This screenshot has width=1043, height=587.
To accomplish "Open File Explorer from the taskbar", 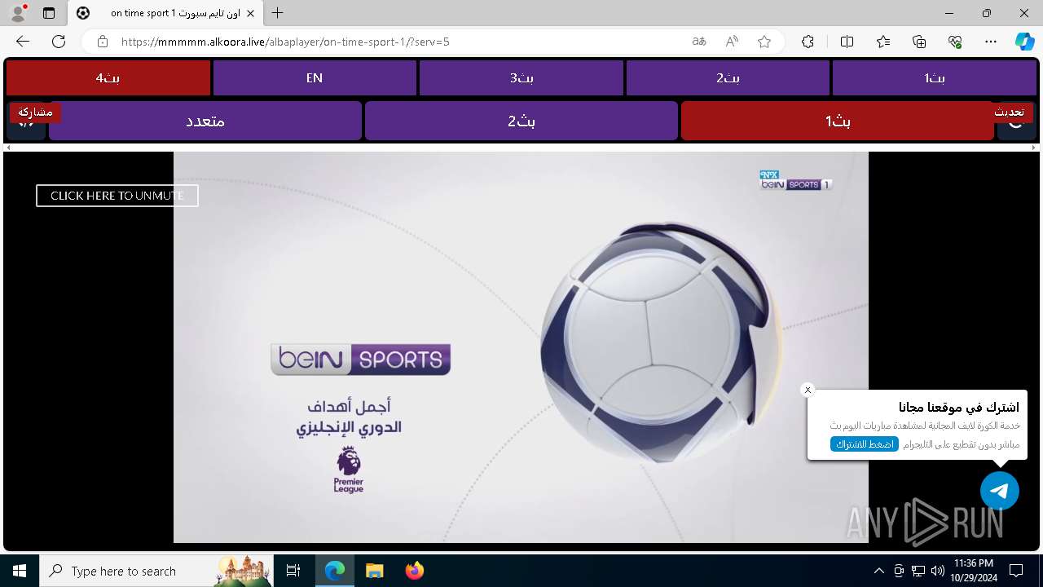I will tap(374, 571).
